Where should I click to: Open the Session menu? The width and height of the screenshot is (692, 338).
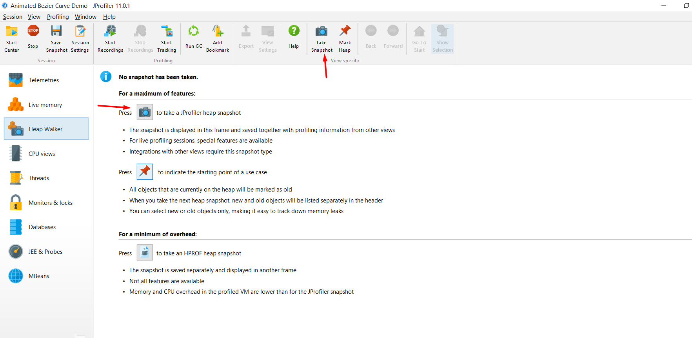pyautogui.click(x=13, y=17)
